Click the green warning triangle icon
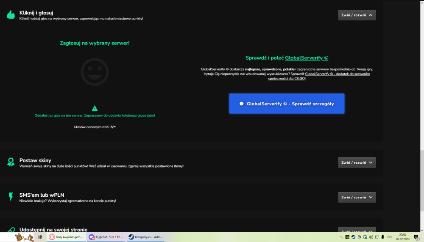 click(x=95, y=108)
